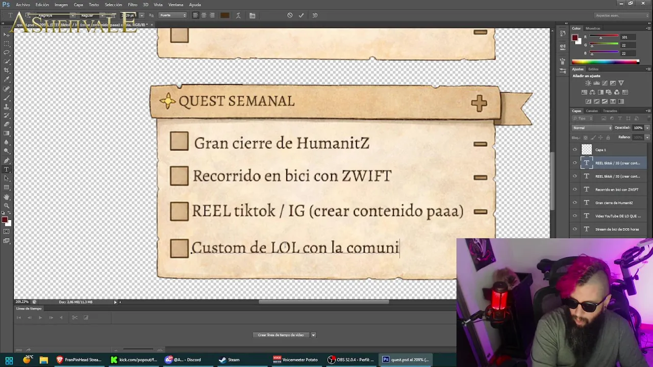Viewport: 653px width, 367px height.
Task: Lock transparent pixels in Layers panel
Action: [585, 138]
